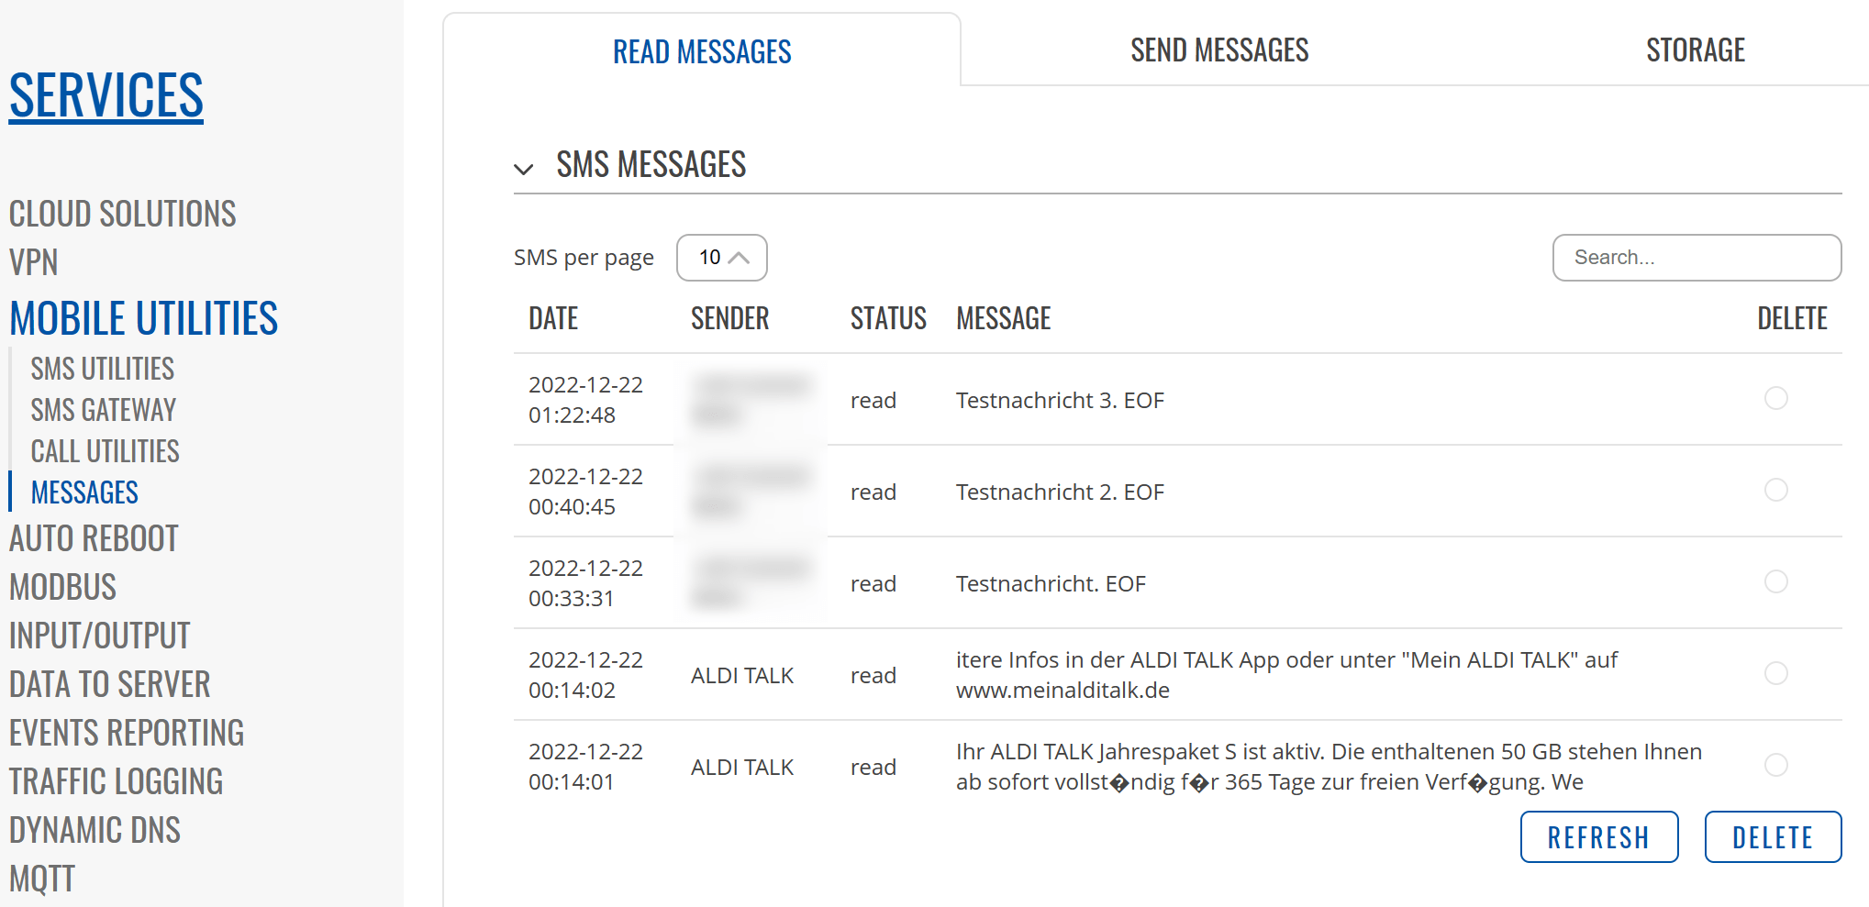Viewport: 1869px width, 907px height.
Task: Switch to the Send Messages tab
Action: click(x=1218, y=50)
